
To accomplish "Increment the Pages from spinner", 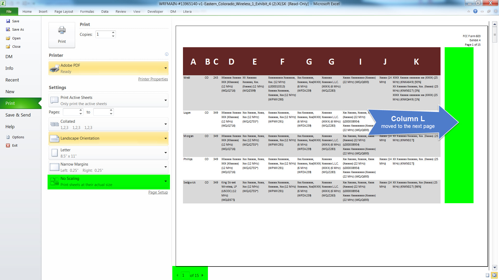I will pyautogui.click(x=81, y=110).
